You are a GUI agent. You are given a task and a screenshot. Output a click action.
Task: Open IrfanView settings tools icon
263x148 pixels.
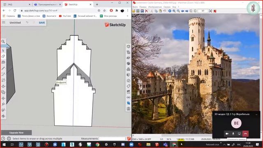pos(210,11)
